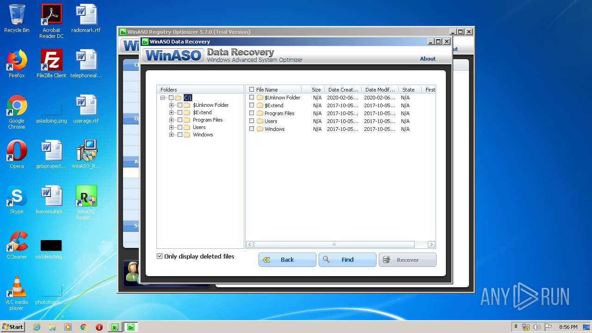Switch to Data Recovery taskbar button
The image size is (592, 333).
pyautogui.click(x=130, y=327)
